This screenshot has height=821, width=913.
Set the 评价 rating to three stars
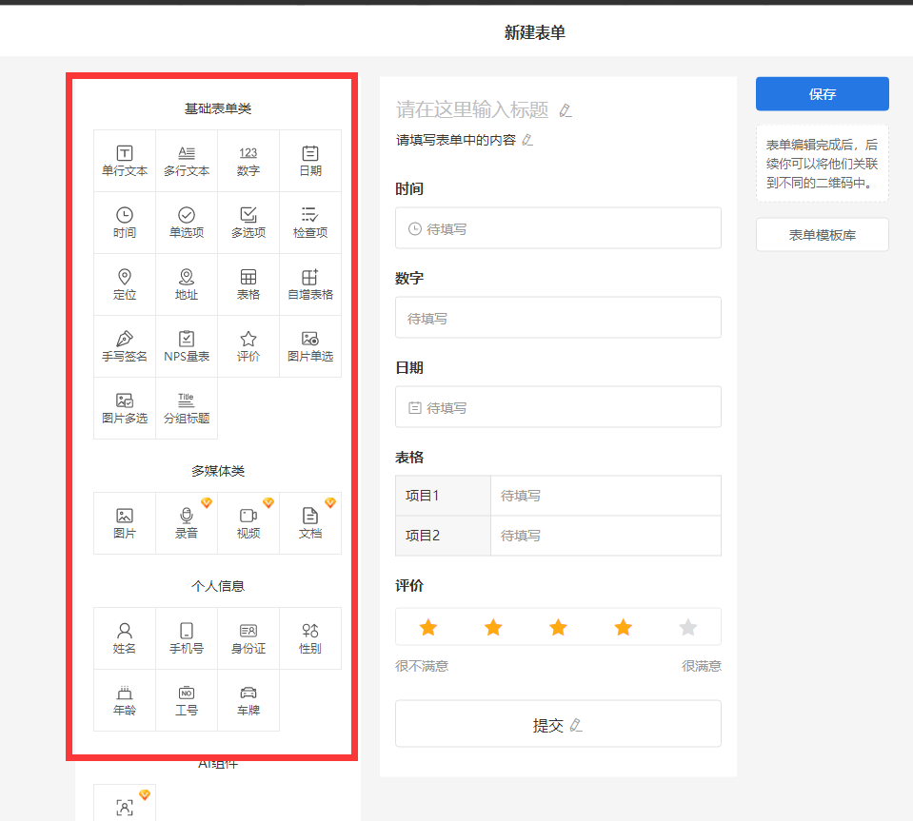pos(559,627)
